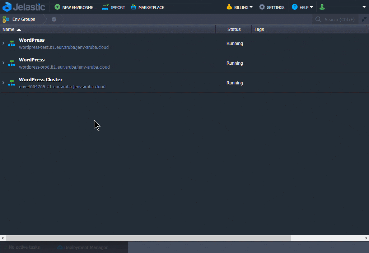Open the Billing dropdown menu
The height and width of the screenshot is (253, 369).
pos(240,7)
